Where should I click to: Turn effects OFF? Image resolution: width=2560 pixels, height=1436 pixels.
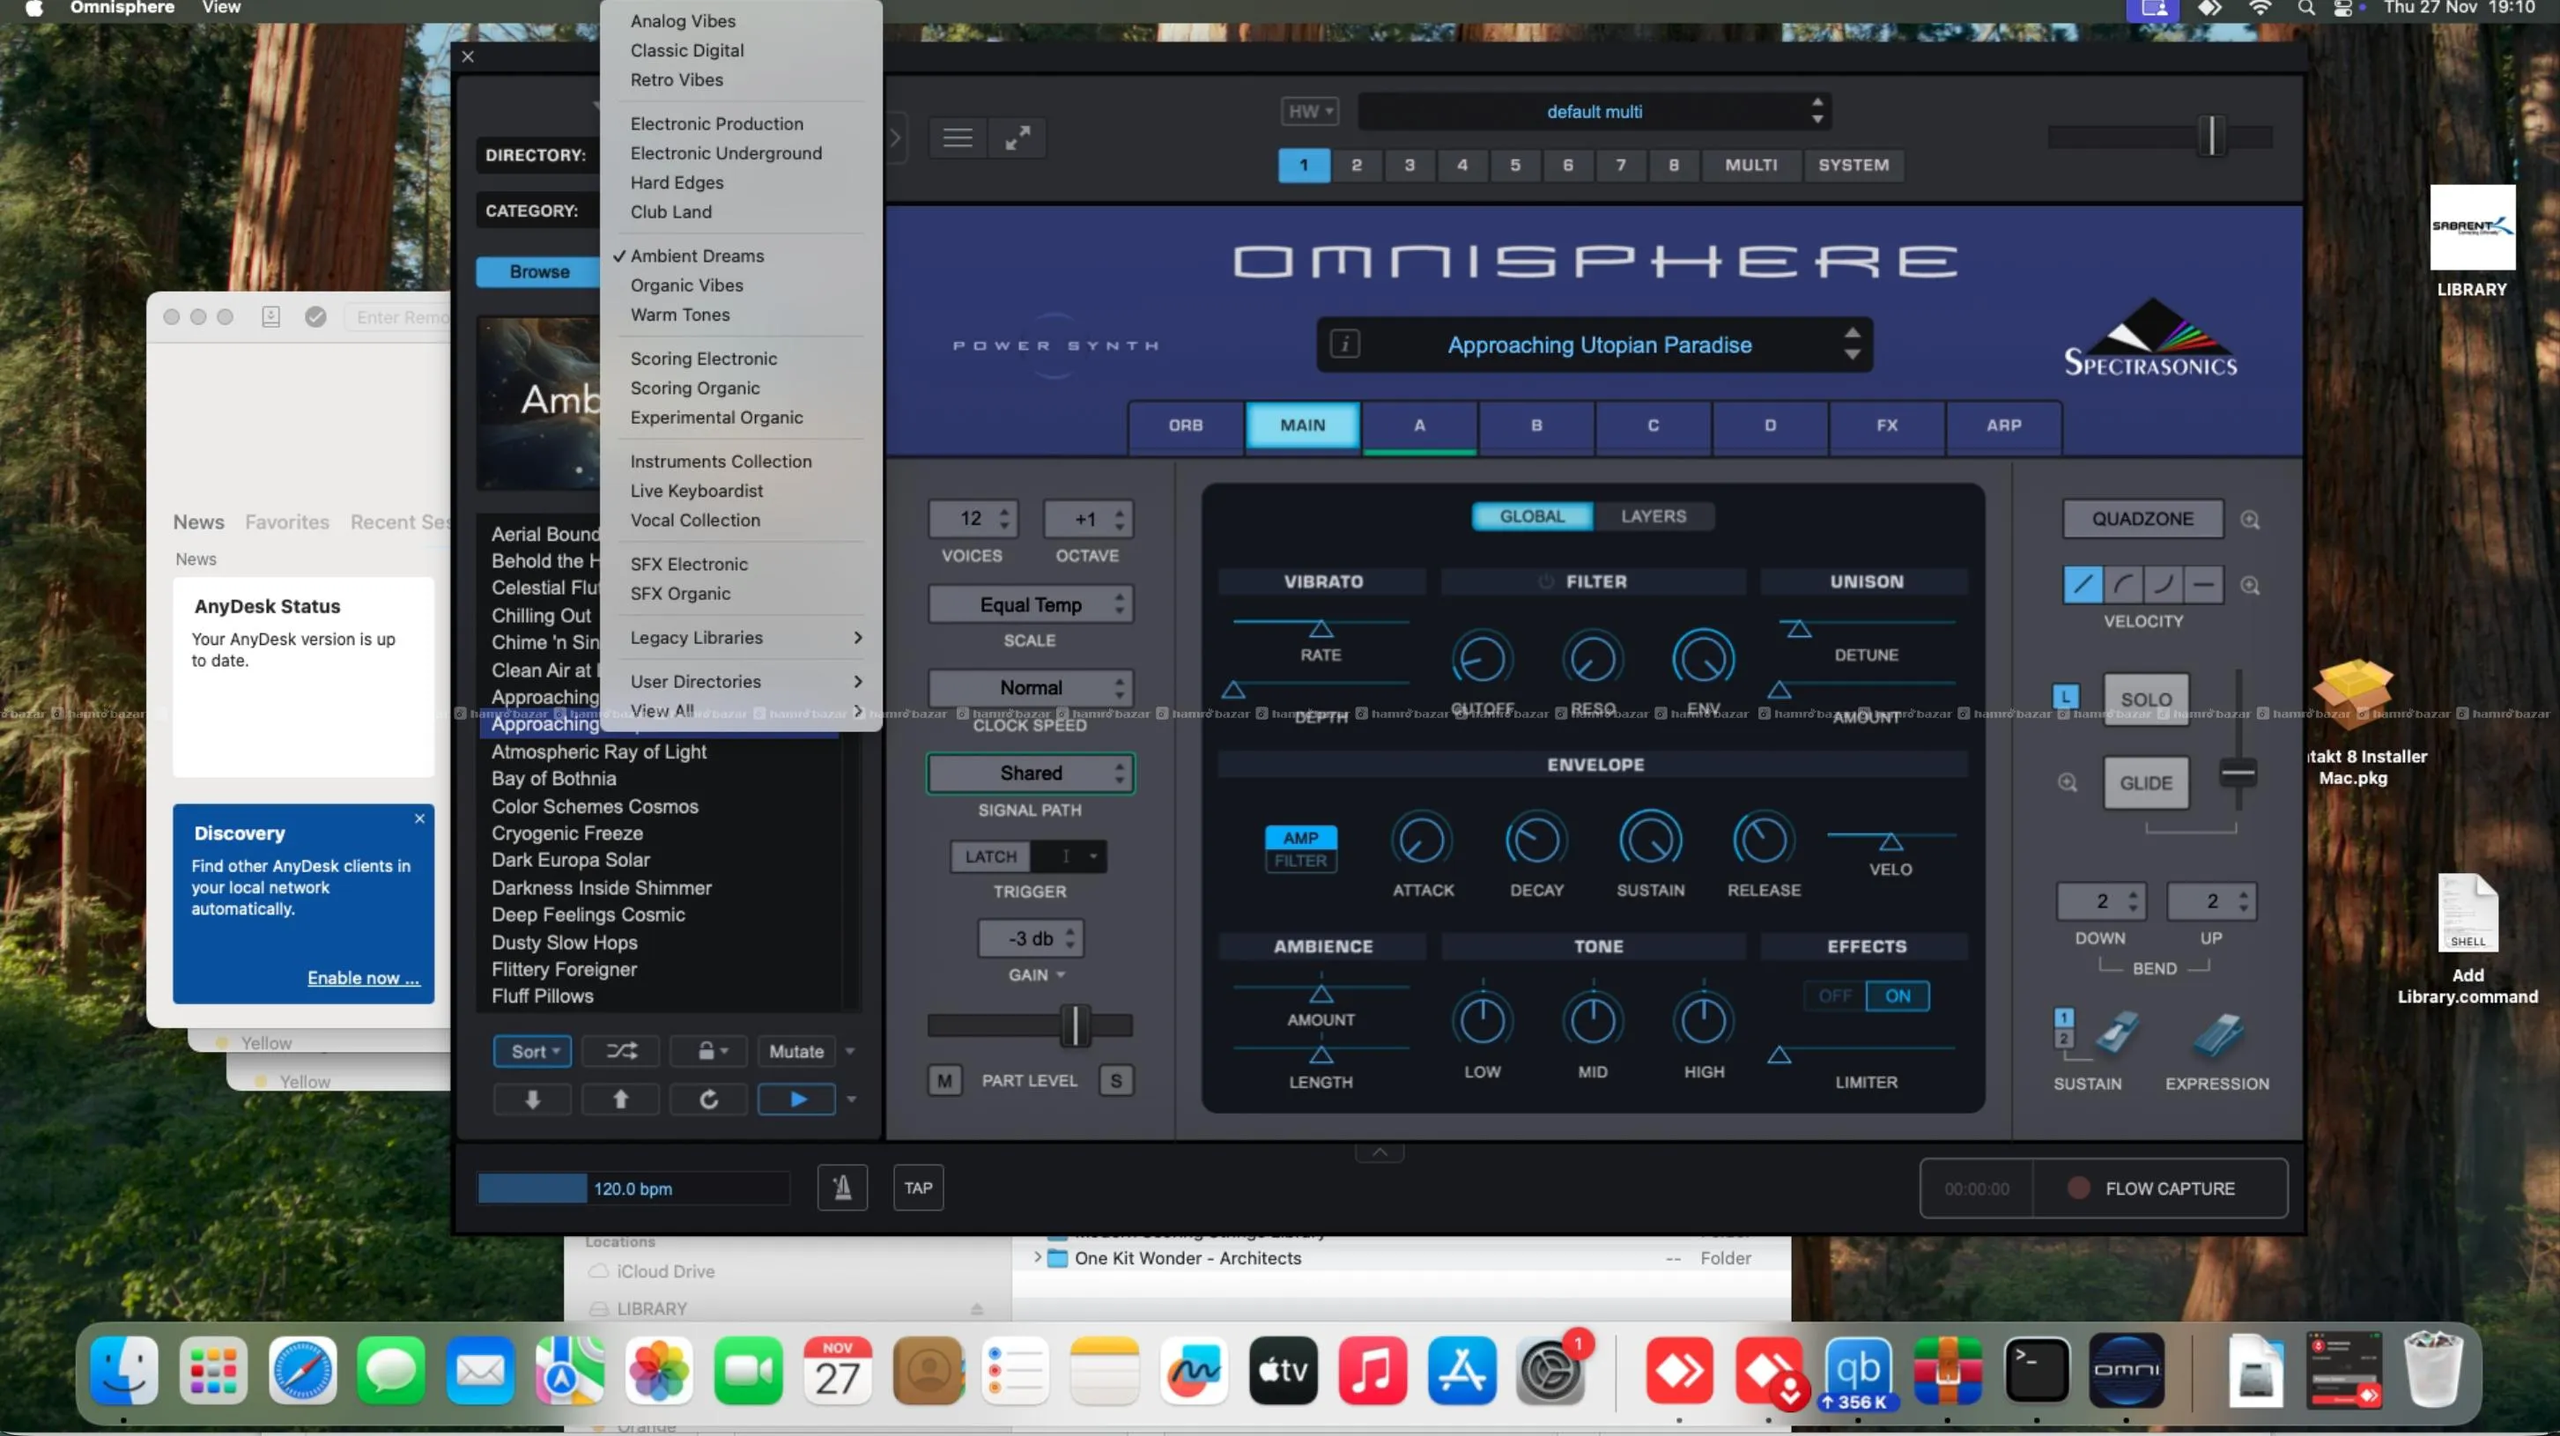pos(1834,996)
